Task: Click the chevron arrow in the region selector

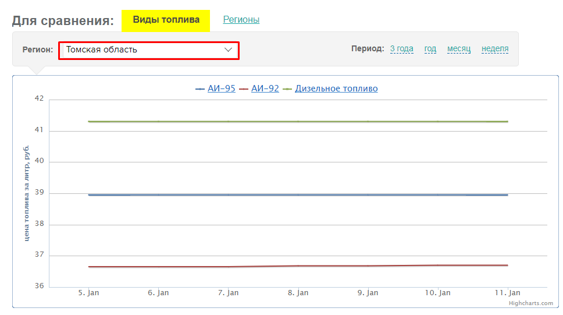Action: tap(228, 50)
